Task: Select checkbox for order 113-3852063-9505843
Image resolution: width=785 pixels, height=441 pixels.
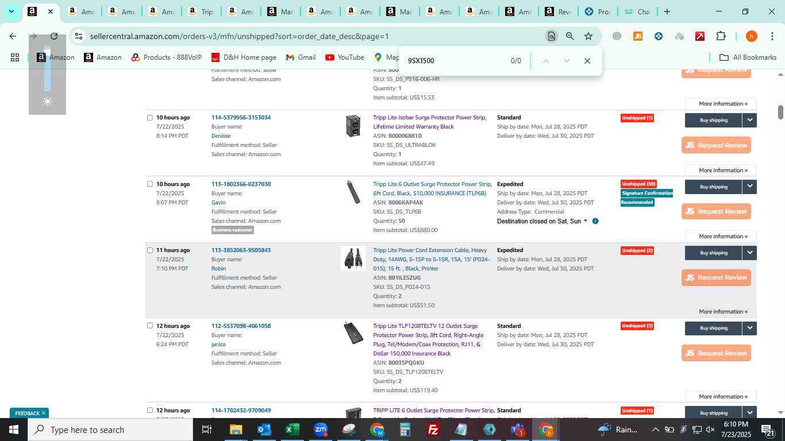Action: pyautogui.click(x=150, y=250)
